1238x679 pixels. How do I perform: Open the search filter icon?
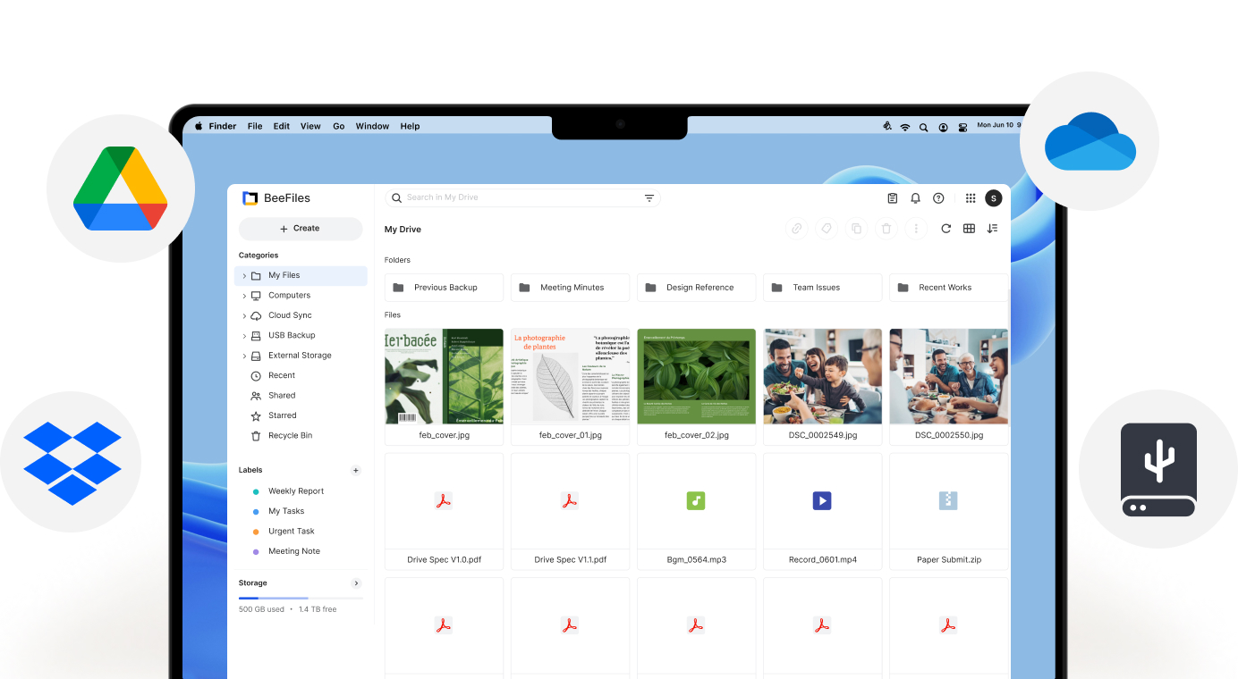[x=649, y=197]
